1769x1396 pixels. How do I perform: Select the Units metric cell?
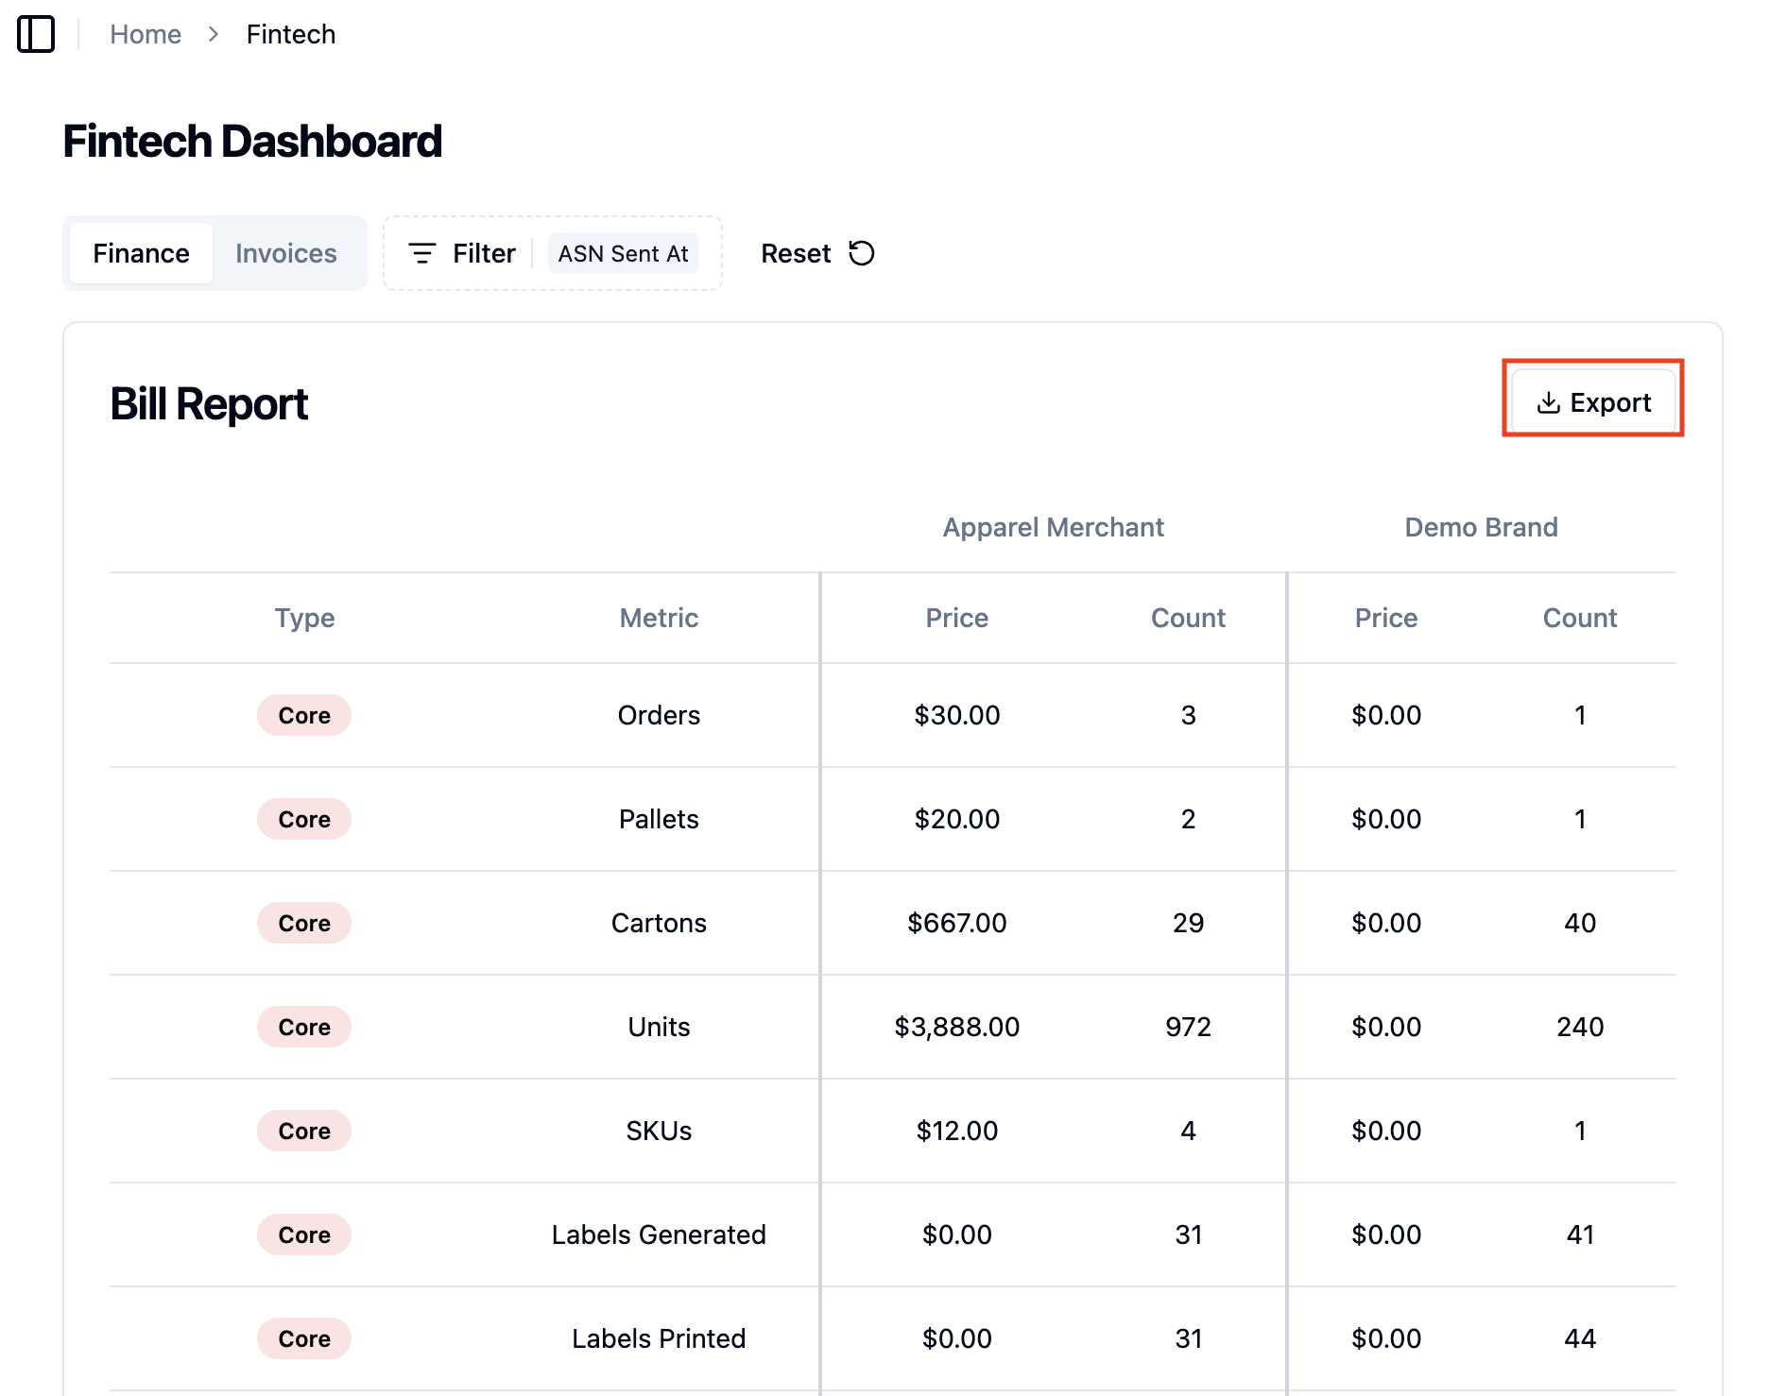click(x=659, y=1027)
